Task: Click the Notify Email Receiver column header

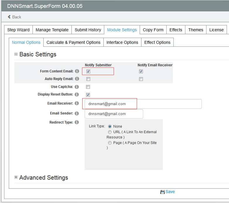Action: [155, 65]
